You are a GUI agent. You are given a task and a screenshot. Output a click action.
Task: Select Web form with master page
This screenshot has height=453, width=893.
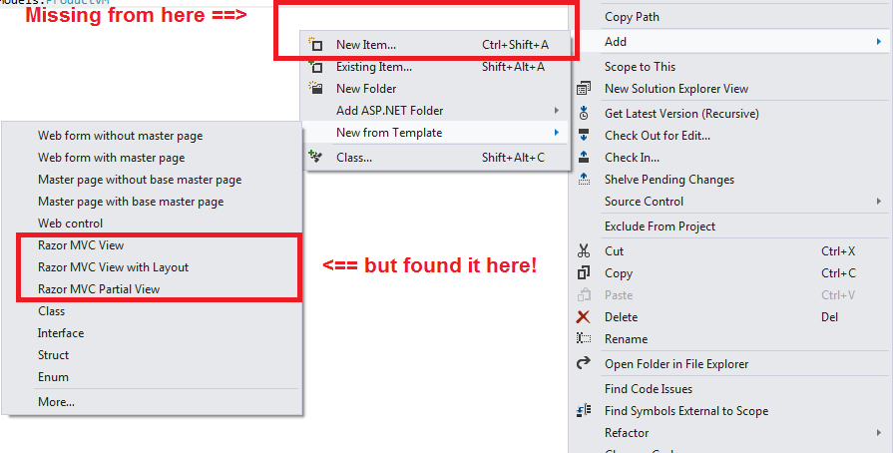(112, 158)
